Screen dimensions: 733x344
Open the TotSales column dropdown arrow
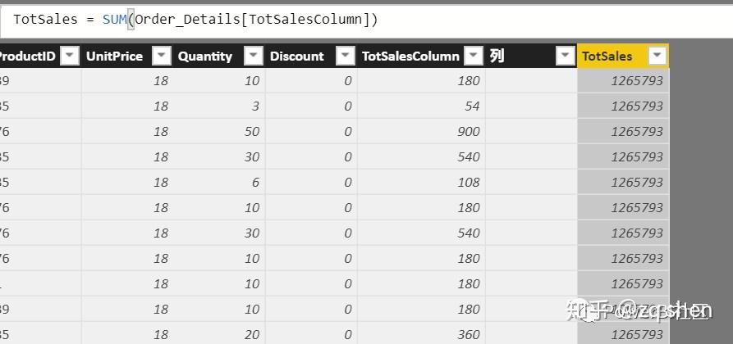[x=657, y=56]
